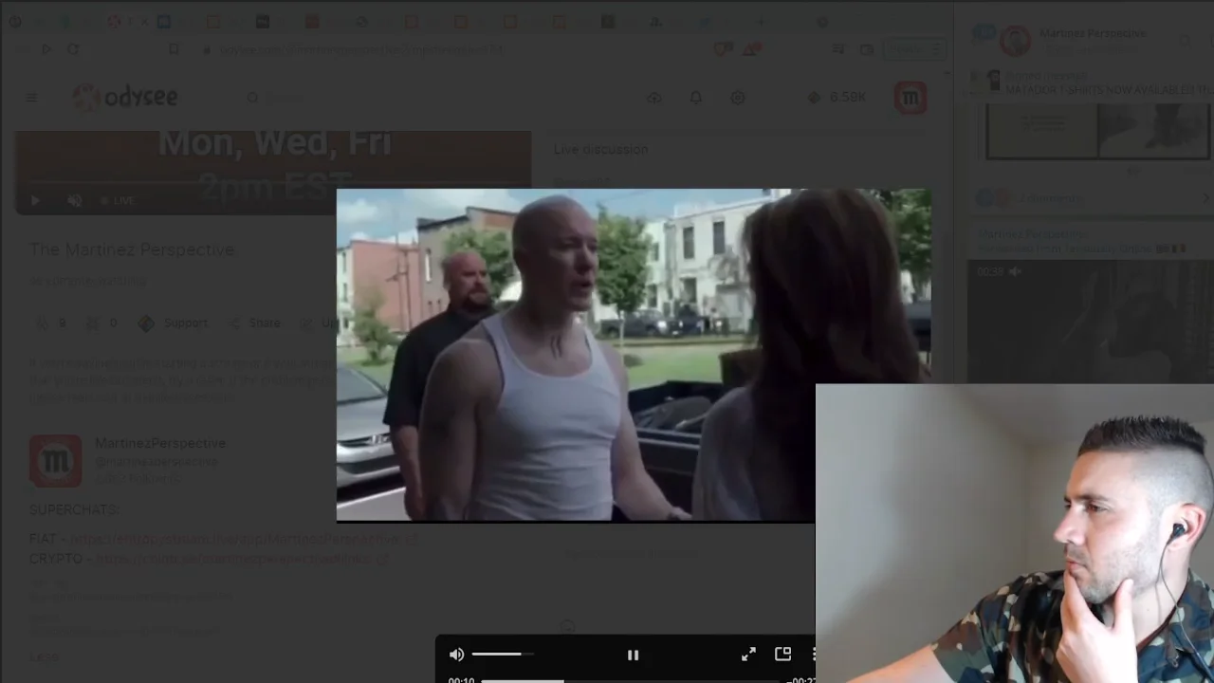Viewport: 1214px width, 683px height.
Task: Open the FIAT superchat link
Action: pos(245,539)
